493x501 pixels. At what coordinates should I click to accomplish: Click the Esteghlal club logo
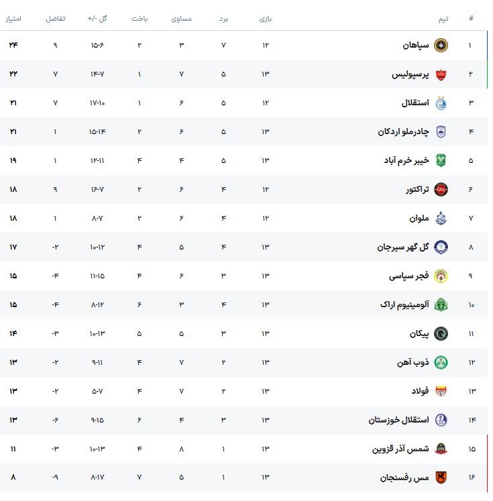(x=441, y=103)
